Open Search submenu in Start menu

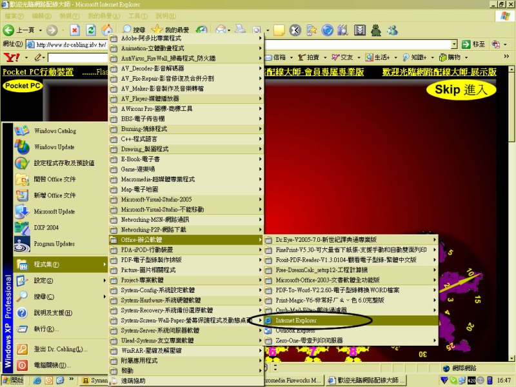(61, 297)
